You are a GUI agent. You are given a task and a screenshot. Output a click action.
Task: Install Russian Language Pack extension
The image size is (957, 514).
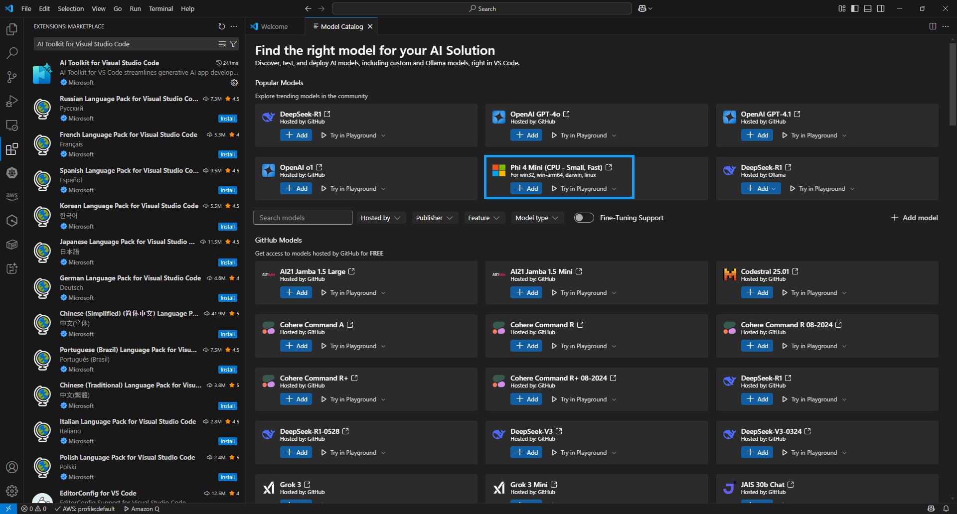[x=228, y=119]
